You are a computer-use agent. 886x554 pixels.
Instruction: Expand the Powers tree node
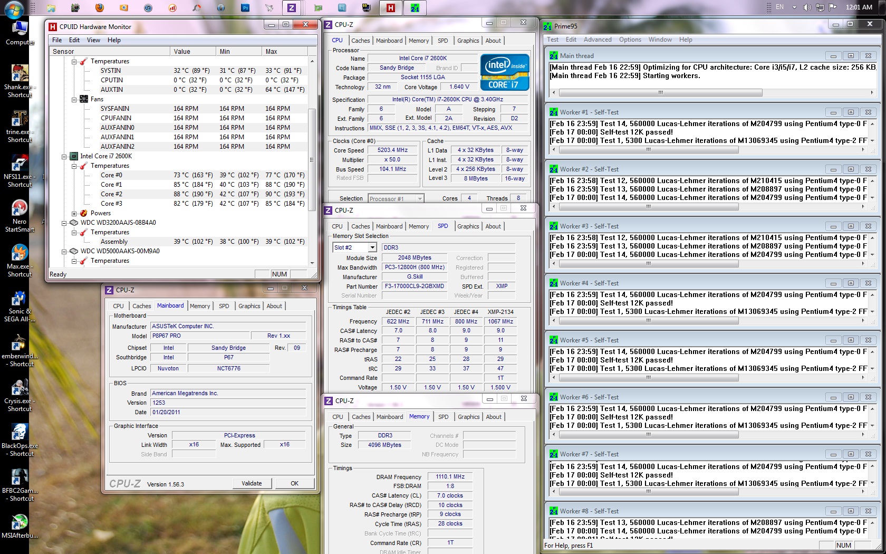pos(74,214)
